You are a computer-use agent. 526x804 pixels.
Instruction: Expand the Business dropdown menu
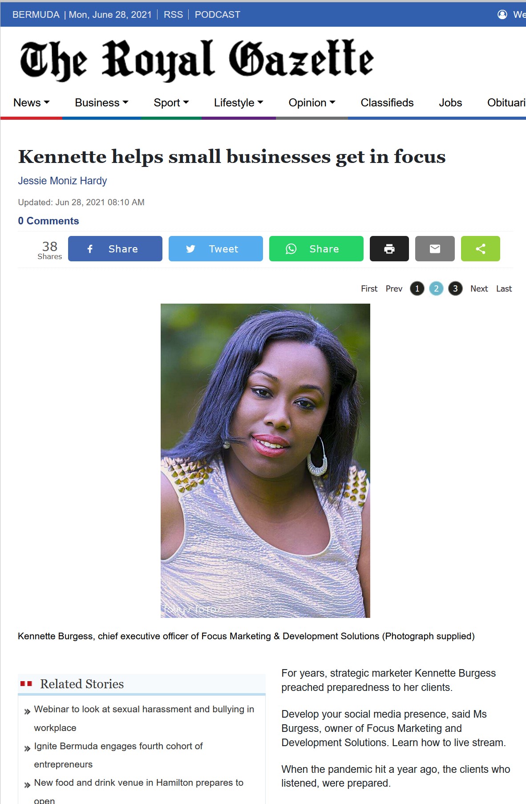click(x=101, y=103)
